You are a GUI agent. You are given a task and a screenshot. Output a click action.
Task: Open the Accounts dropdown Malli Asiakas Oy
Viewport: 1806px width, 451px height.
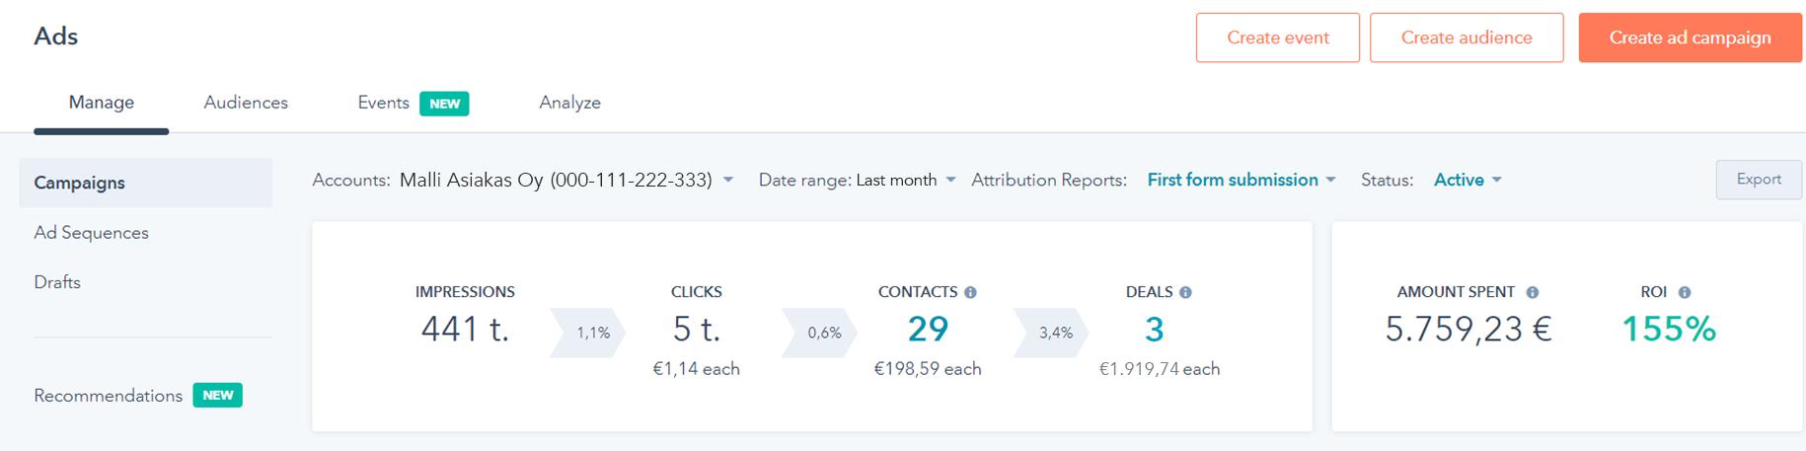[x=566, y=180]
